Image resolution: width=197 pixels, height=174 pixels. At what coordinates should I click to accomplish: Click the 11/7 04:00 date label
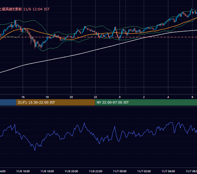coord(168,171)
